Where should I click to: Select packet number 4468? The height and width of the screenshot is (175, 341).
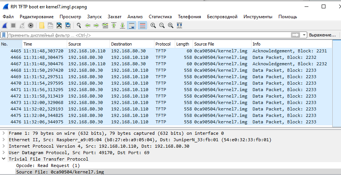pyautogui.click(x=166, y=70)
